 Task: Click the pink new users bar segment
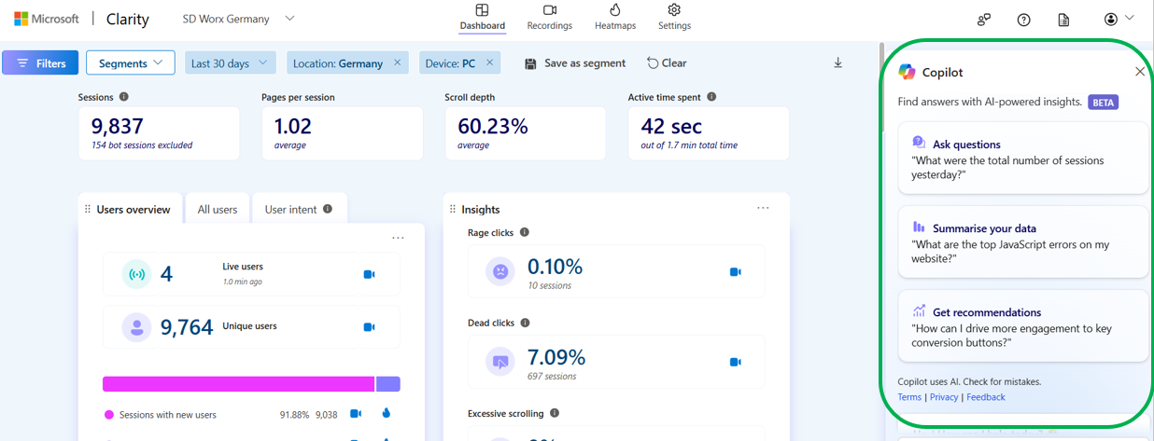coord(238,384)
